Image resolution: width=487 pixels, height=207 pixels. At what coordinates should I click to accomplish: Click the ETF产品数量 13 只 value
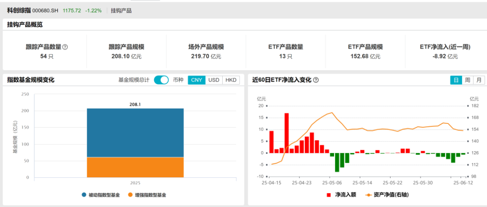point(285,56)
